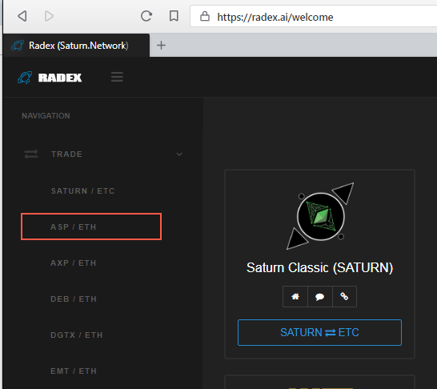This screenshot has height=389, width=437.
Task: Select the SATURN / ETC trading pair
Action: click(83, 190)
